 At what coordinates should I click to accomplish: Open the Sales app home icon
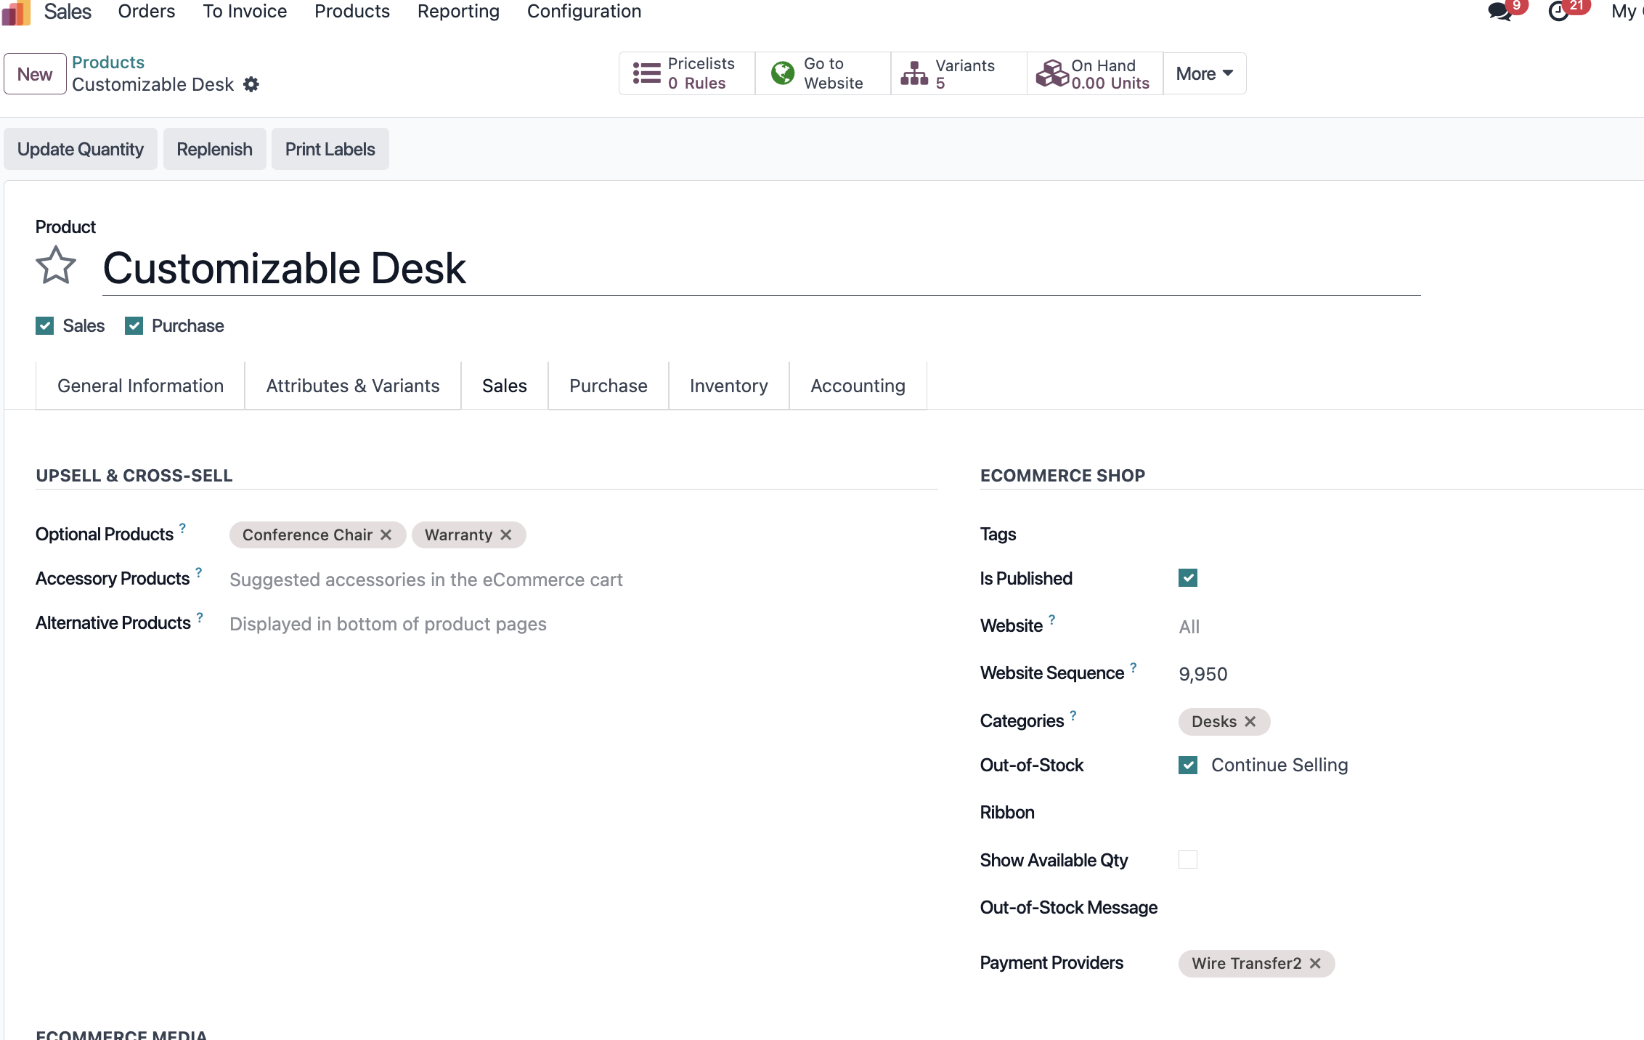coord(16,12)
